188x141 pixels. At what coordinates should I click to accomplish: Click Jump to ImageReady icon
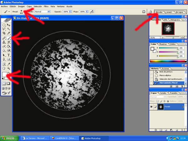click(5, 93)
